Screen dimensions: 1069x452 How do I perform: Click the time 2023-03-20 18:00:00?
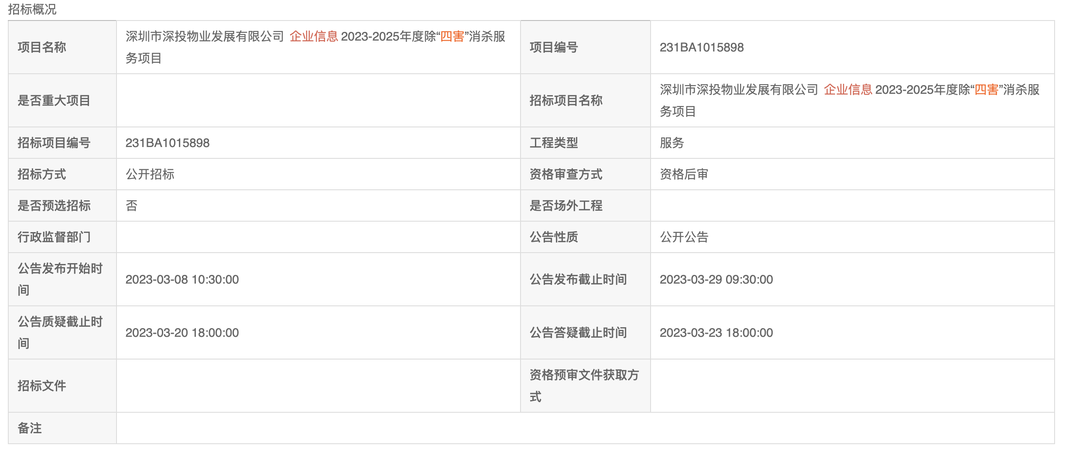[182, 332]
